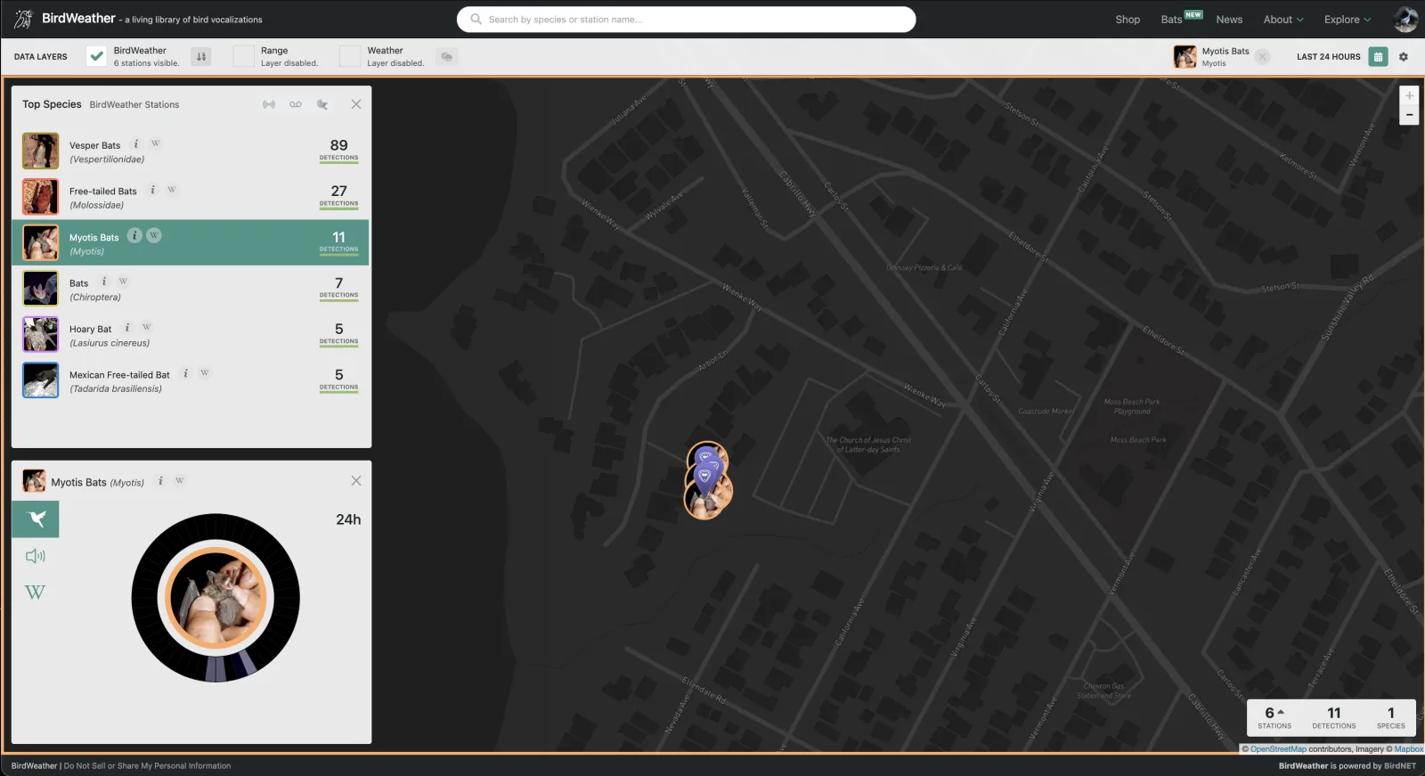Click the 24-hour circular activity chart
The height and width of the screenshot is (776, 1425).
216,598
